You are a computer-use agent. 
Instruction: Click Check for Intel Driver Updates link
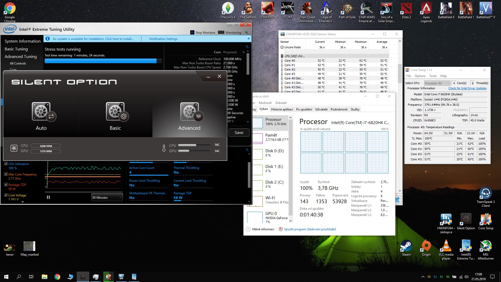pos(467,88)
